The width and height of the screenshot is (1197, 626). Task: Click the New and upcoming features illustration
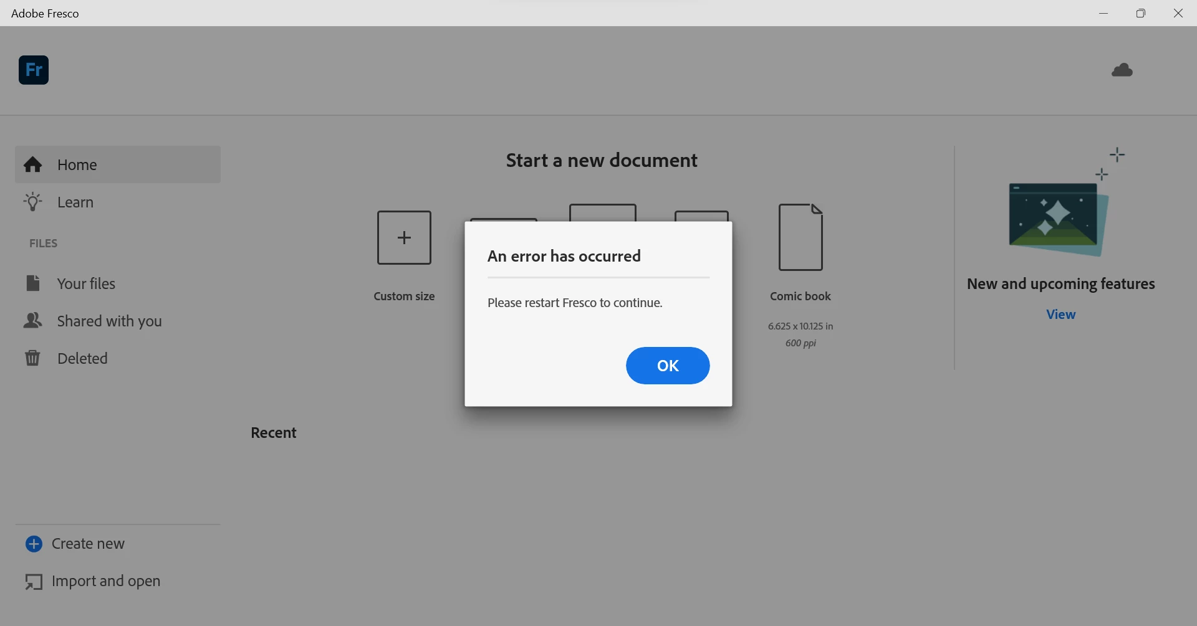pos(1066,202)
